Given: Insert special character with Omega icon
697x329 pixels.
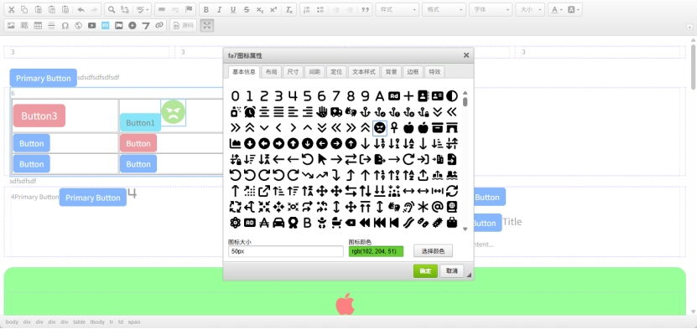Looking at the screenshot, I should (65, 26).
